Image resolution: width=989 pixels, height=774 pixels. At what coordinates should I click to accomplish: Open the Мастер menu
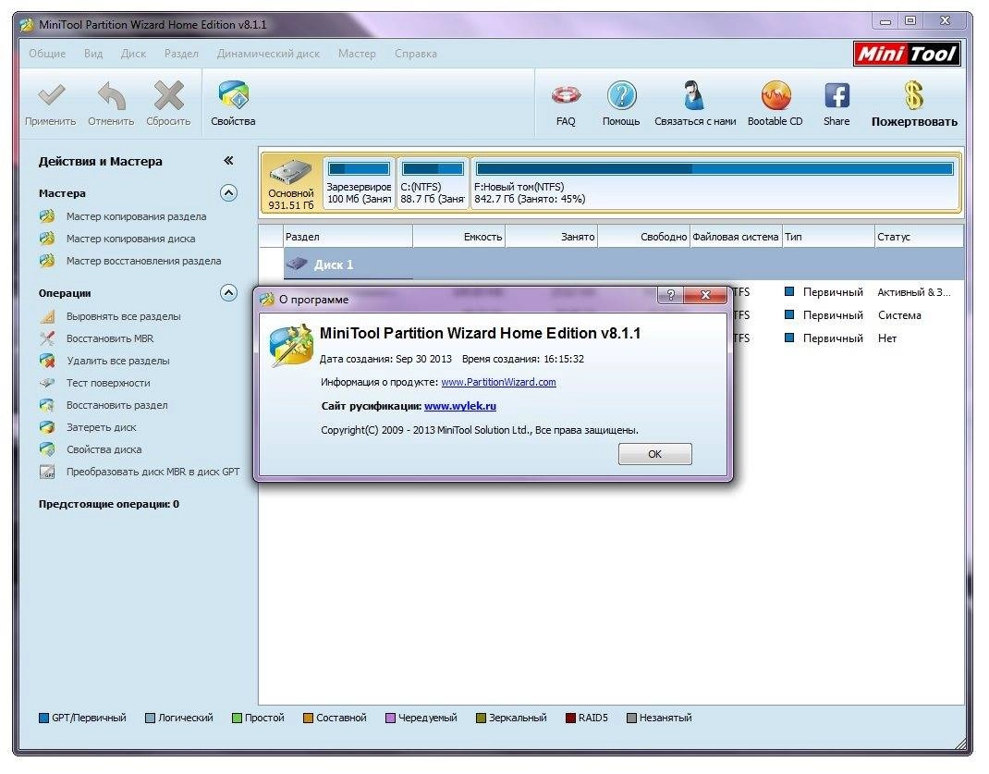[357, 54]
